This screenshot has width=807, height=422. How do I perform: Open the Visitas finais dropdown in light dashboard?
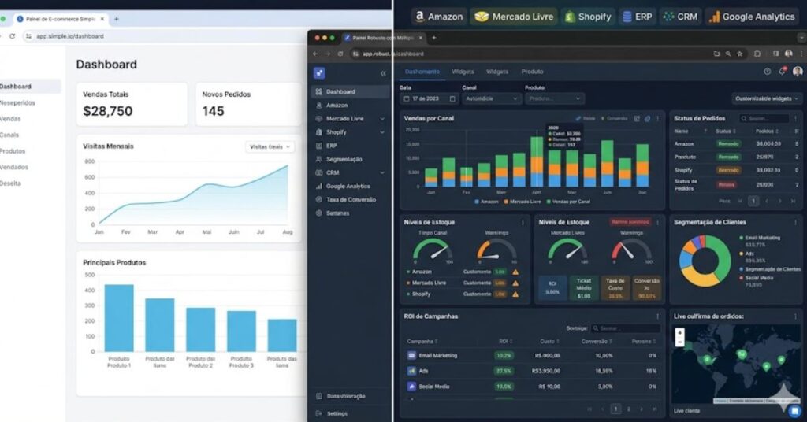tap(270, 146)
